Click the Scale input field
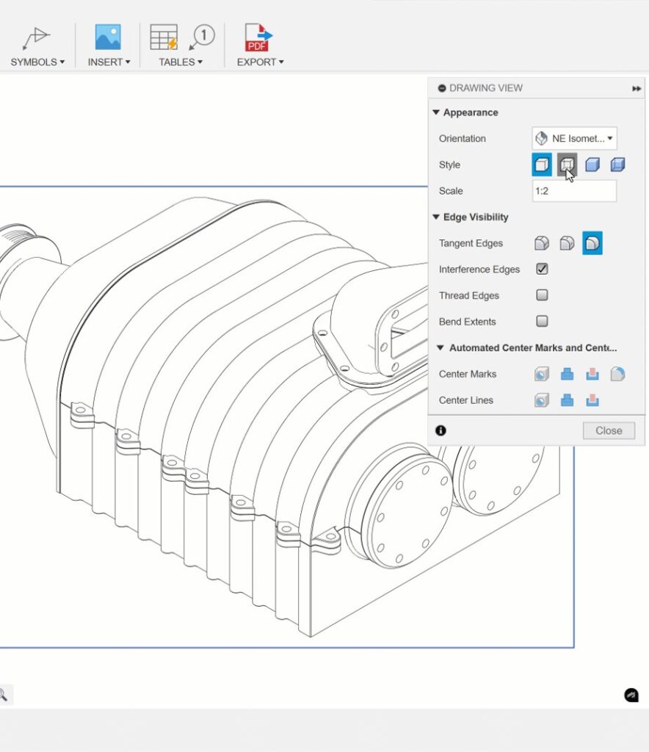 tap(574, 191)
